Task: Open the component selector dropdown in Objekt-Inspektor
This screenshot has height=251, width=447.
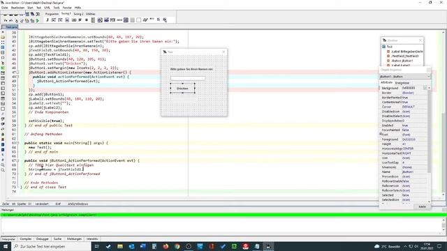Action: coord(428,77)
